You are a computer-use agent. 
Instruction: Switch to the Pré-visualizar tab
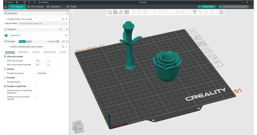coord(36,7)
